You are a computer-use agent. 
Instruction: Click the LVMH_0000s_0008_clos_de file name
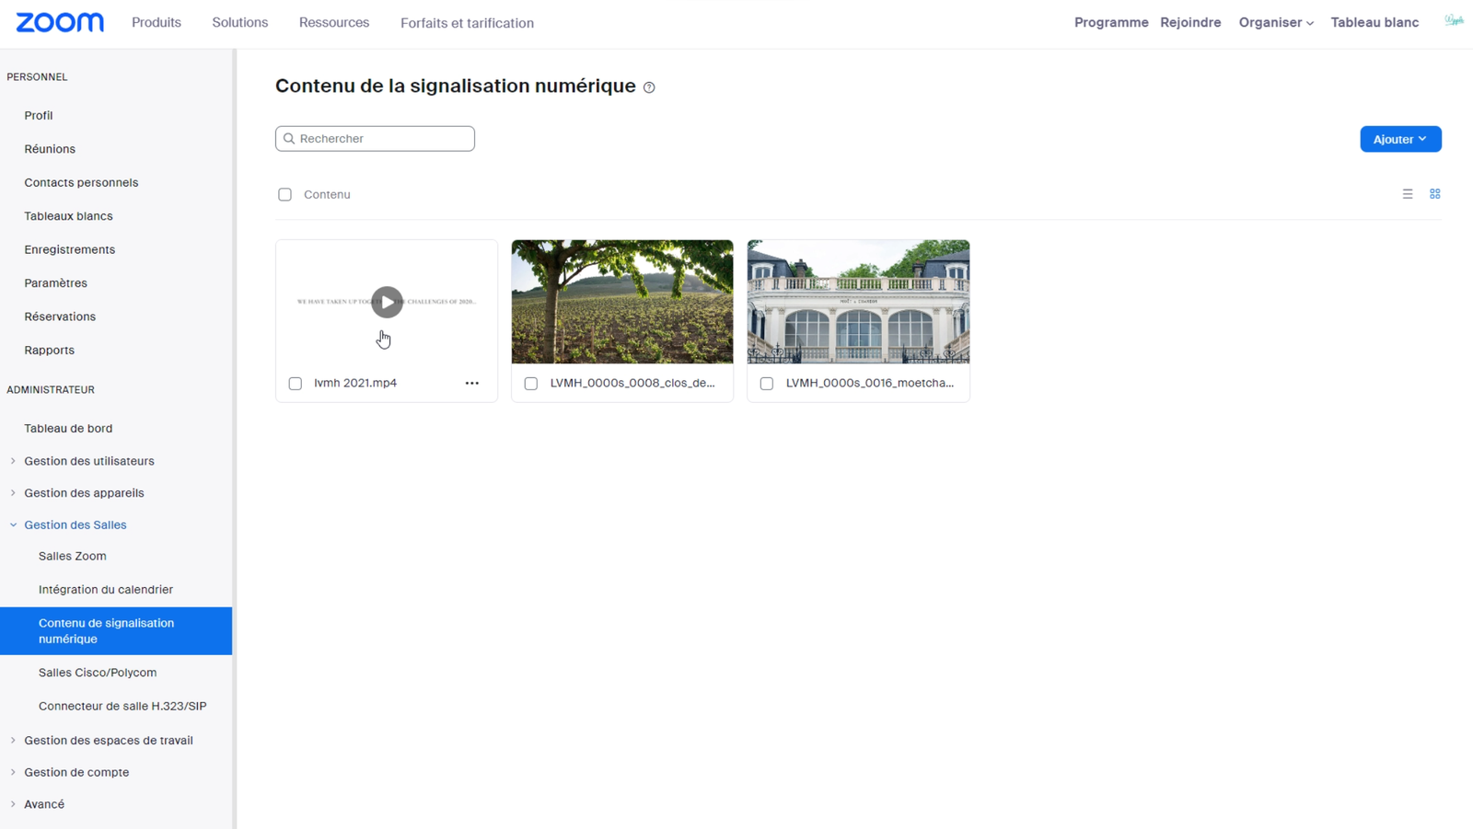[632, 383]
